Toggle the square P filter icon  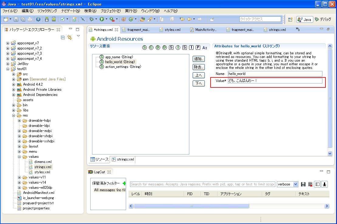(198, 47)
